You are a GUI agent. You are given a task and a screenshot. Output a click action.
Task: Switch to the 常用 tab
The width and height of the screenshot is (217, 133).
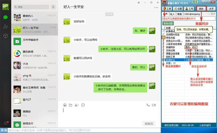tap(179, 14)
